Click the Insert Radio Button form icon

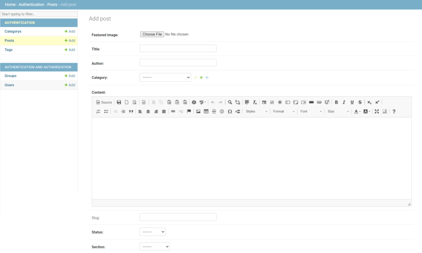pyautogui.click(x=280, y=102)
